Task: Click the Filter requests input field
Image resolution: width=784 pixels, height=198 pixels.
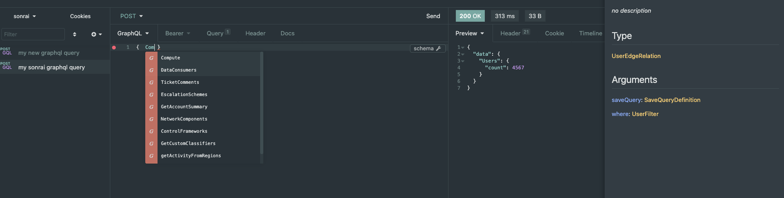Action: pyautogui.click(x=33, y=34)
